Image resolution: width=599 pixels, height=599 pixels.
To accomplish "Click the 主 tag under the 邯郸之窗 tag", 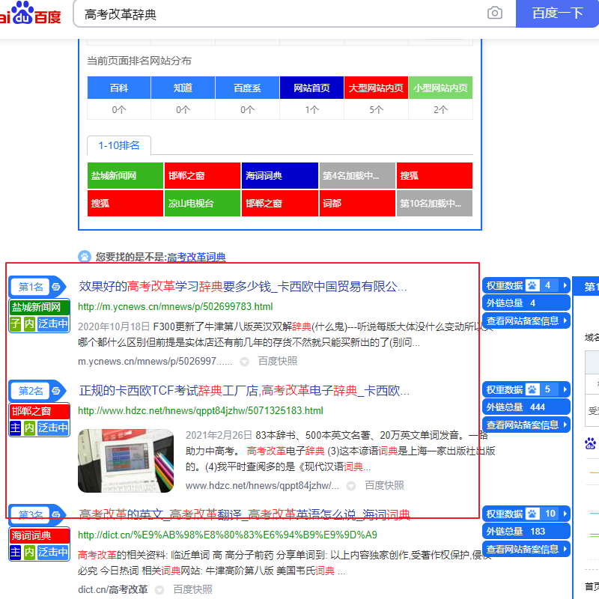I will point(15,428).
